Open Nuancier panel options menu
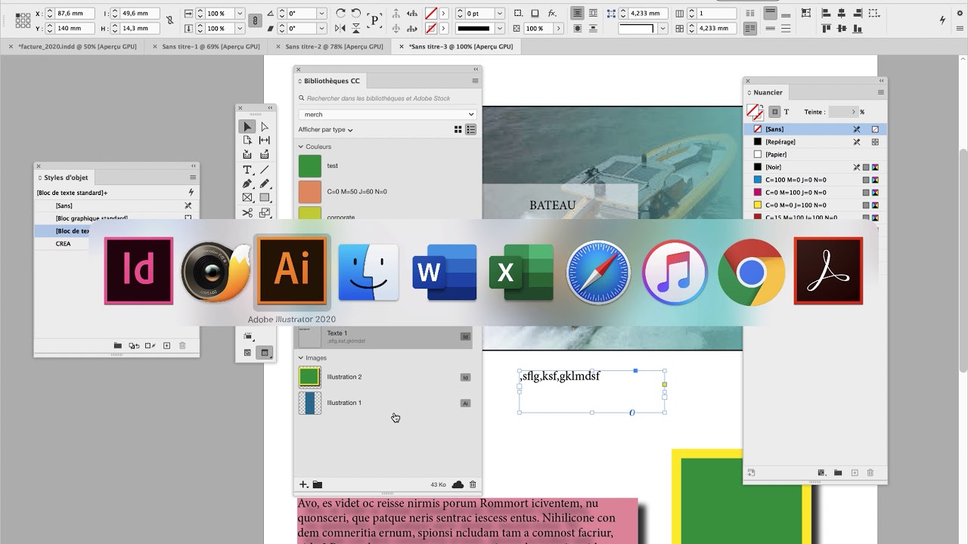Image resolution: width=968 pixels, height=544 pixels. 881,92
